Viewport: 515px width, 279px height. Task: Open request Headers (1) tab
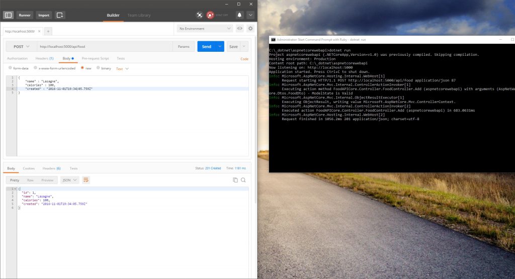click(x=44, y=58)
